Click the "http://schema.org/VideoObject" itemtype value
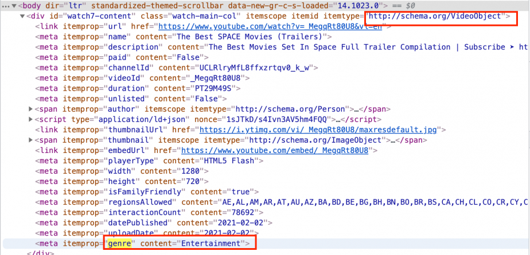 coord(435,16)
